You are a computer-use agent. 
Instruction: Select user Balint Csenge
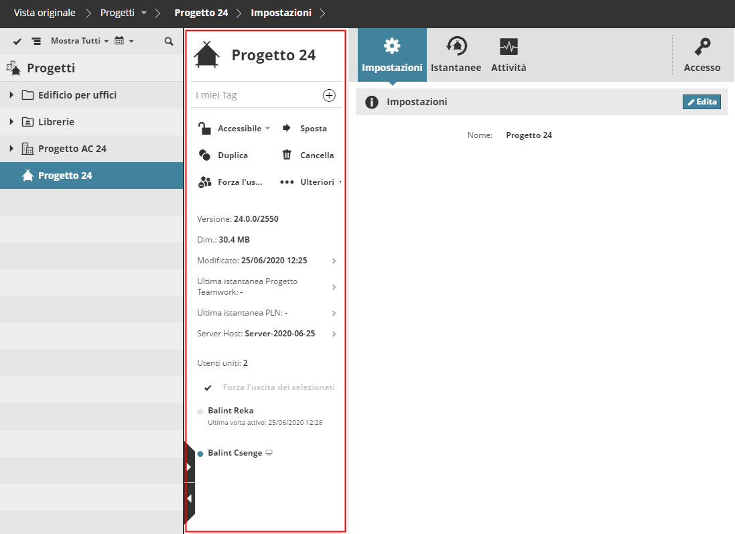[235, 453]
